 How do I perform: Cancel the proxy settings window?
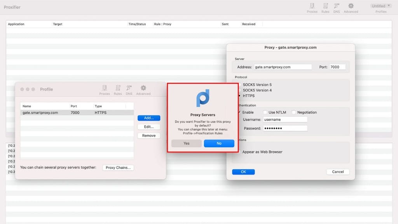coord(338,172)
